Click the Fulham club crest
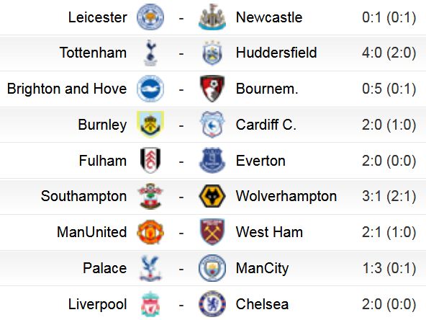 point(150,160)
